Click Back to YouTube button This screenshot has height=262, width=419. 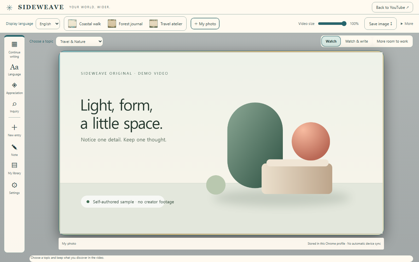tap(392, 7)
